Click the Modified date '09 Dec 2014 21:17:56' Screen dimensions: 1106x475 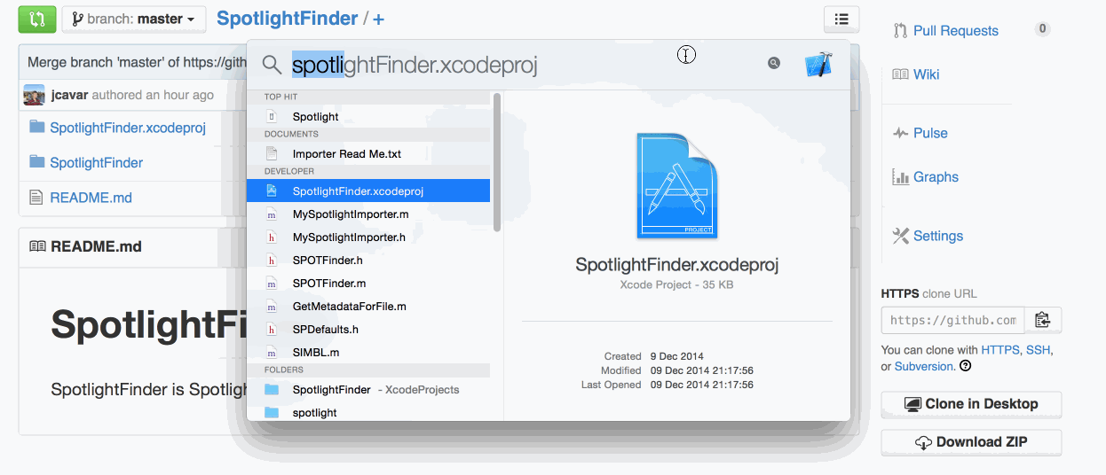701,370
